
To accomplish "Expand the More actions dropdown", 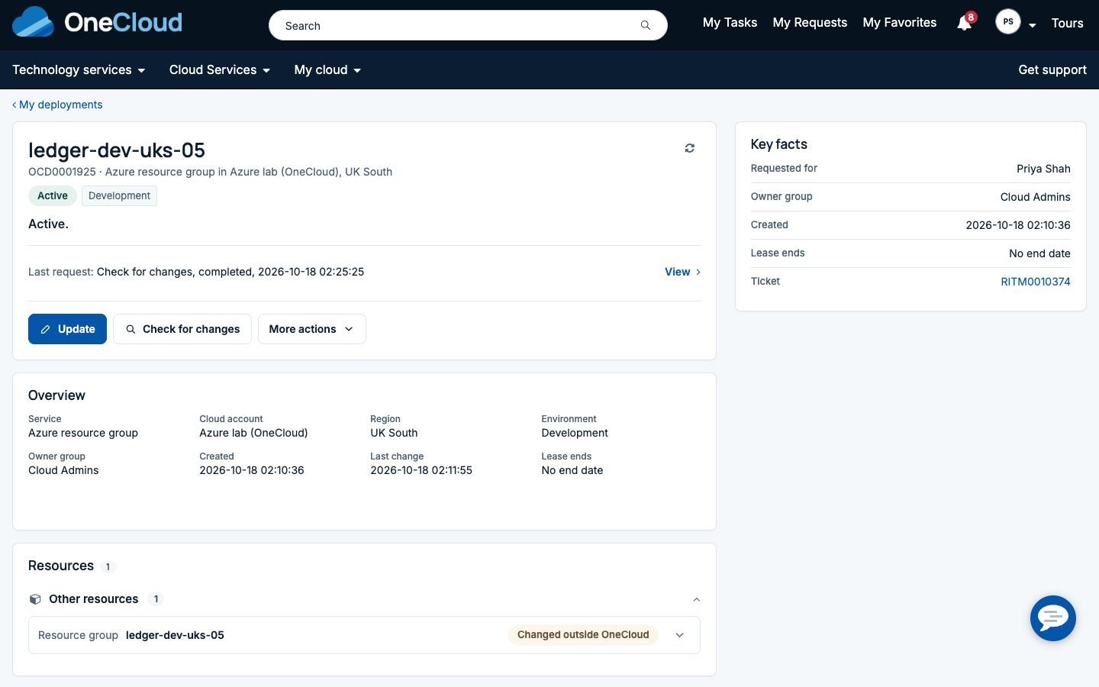I will (311, 329).
